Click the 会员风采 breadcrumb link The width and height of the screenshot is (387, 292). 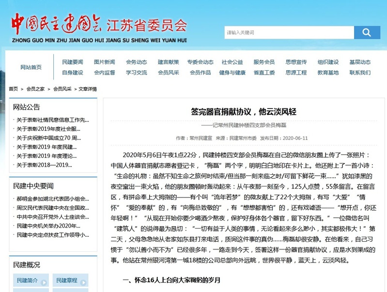(x=62, y=89)
